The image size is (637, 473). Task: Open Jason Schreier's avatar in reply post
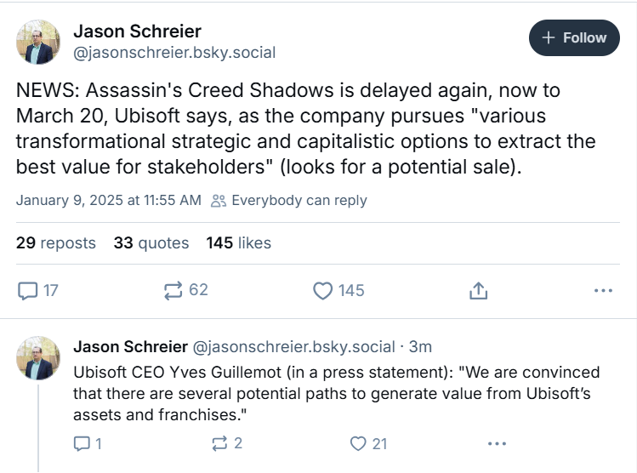[x=38, y=358]
